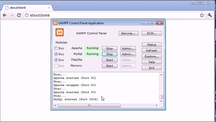This screenshot has width=216, height=122.
Task: Uncheck the FileZilla Svc checkbox
Action: tap(56, 60)
